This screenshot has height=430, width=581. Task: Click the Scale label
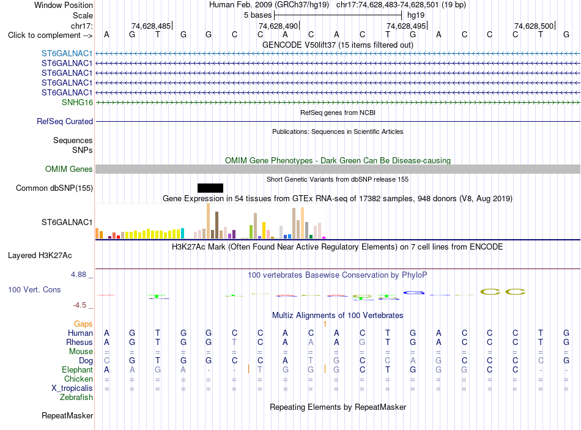click(83, 15)
